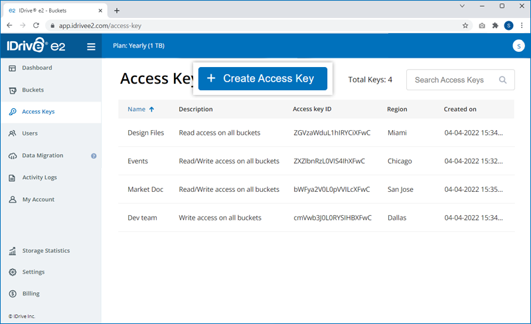Select the IDrive e2 Buckets browser tab
The height and width of the screenshot is (324, 531).
tap(55, 11)
